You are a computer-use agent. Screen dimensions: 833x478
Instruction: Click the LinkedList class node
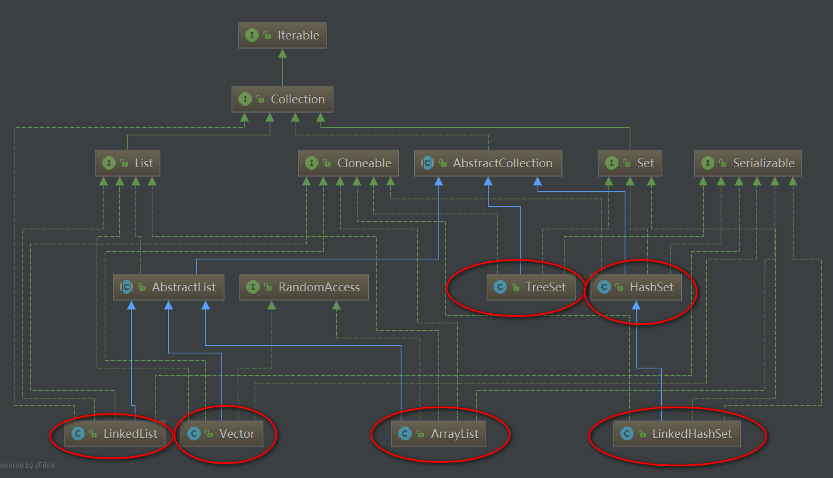(115, 434)
